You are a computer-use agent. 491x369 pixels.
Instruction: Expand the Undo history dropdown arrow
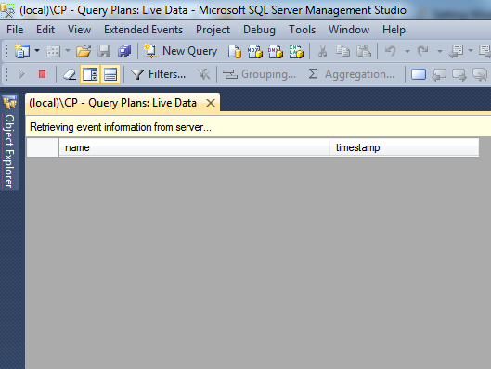[x=407, y=51]
